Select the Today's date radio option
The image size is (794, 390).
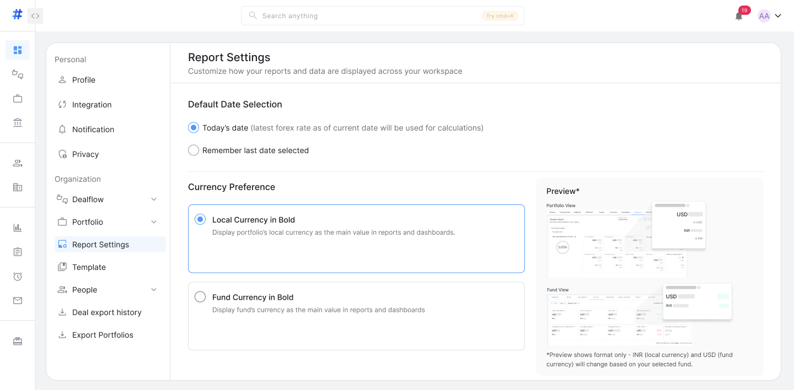pos(194,128)
